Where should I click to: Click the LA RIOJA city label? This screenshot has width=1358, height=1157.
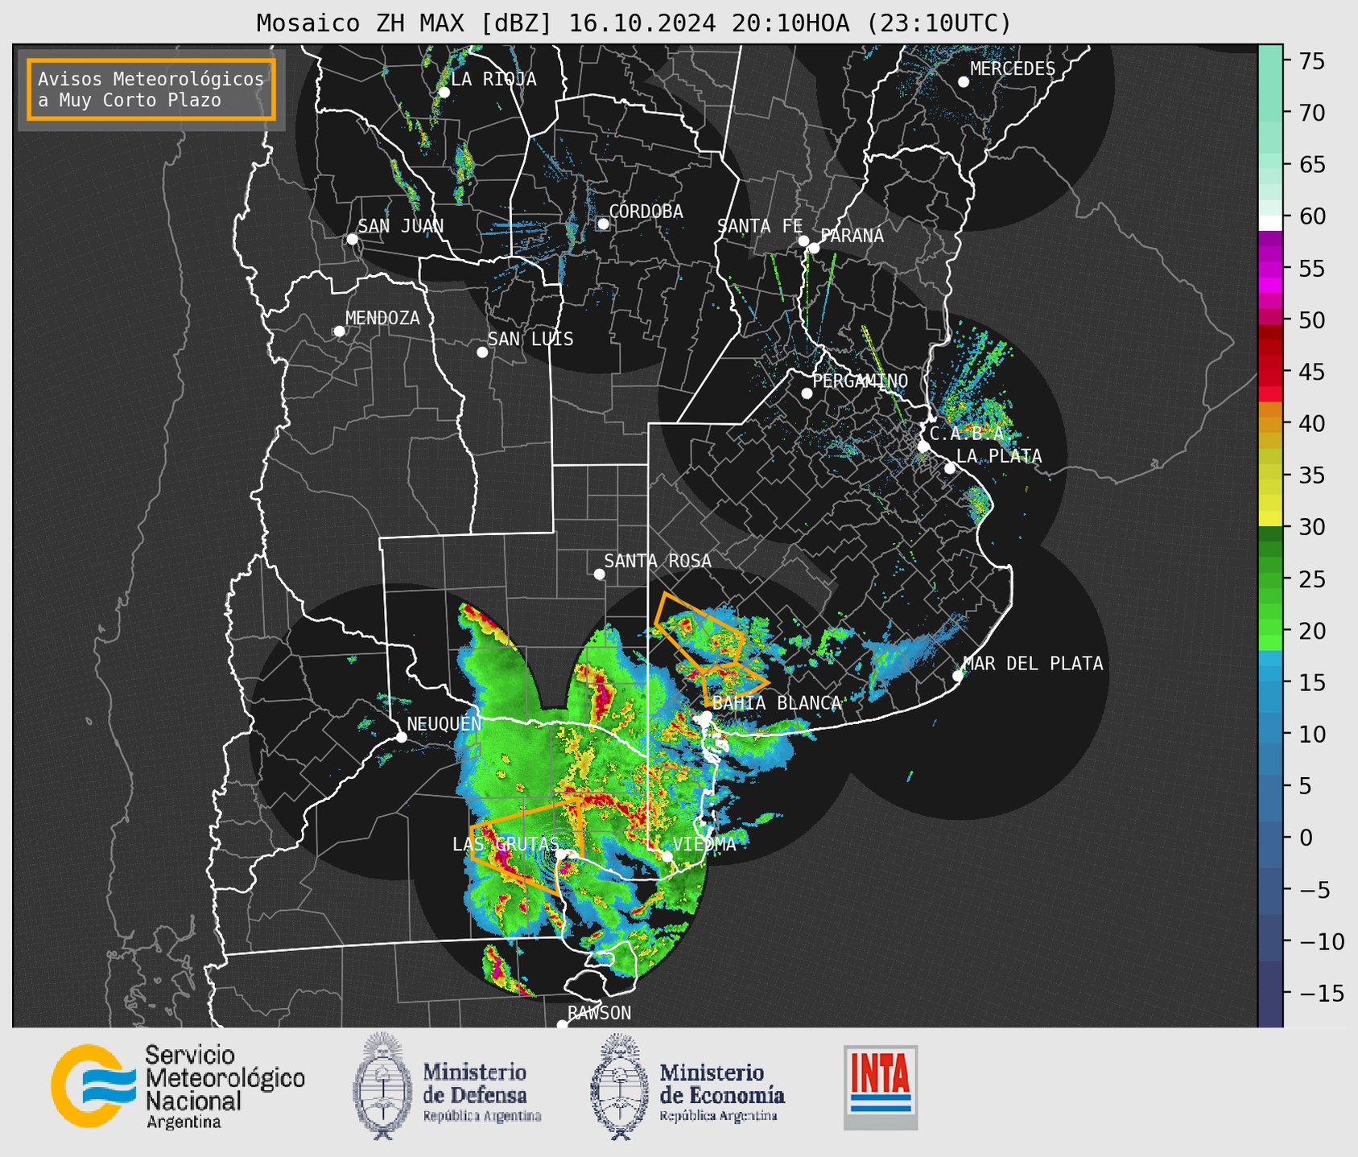coord(493,80)
